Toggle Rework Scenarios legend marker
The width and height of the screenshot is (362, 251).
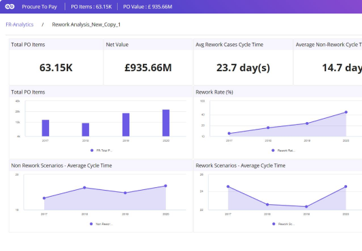click(x=274, y=224)
